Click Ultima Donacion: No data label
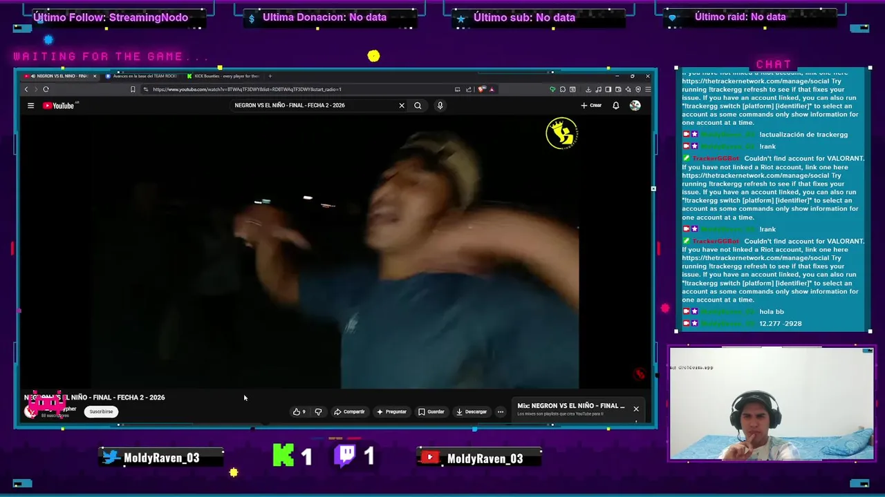 [324, 17]
